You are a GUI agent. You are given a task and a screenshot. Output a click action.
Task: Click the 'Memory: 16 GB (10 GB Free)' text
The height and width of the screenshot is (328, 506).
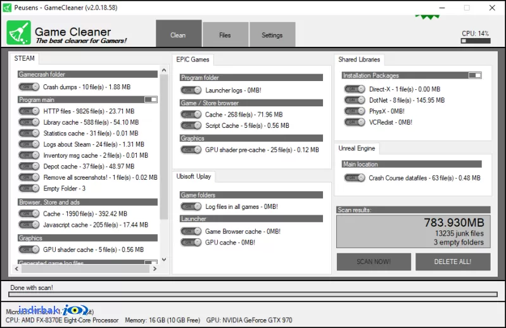(x=162, y=320)
